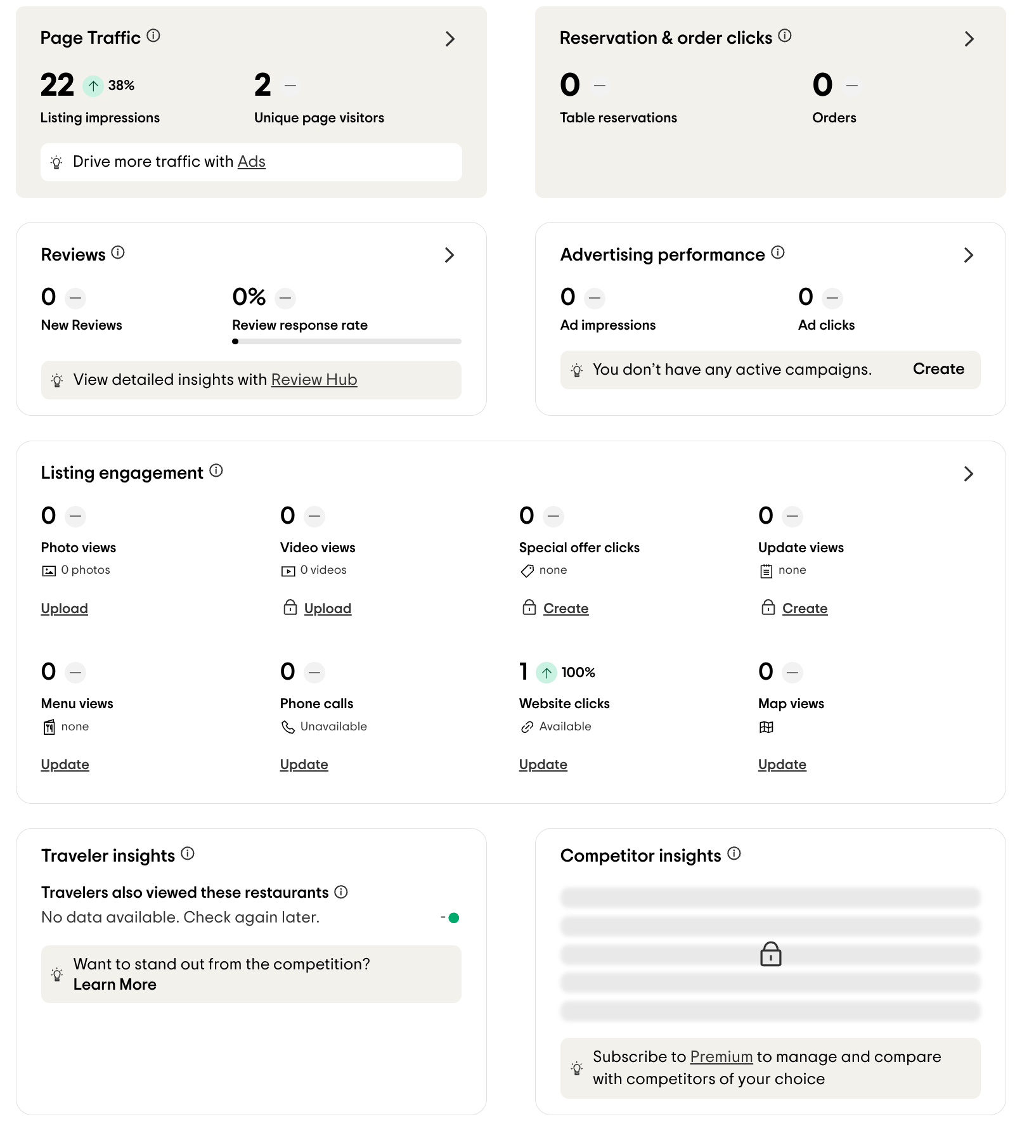Expand the Reviews card chevron
This screenshot has width=1022, height=1126.
450,255
